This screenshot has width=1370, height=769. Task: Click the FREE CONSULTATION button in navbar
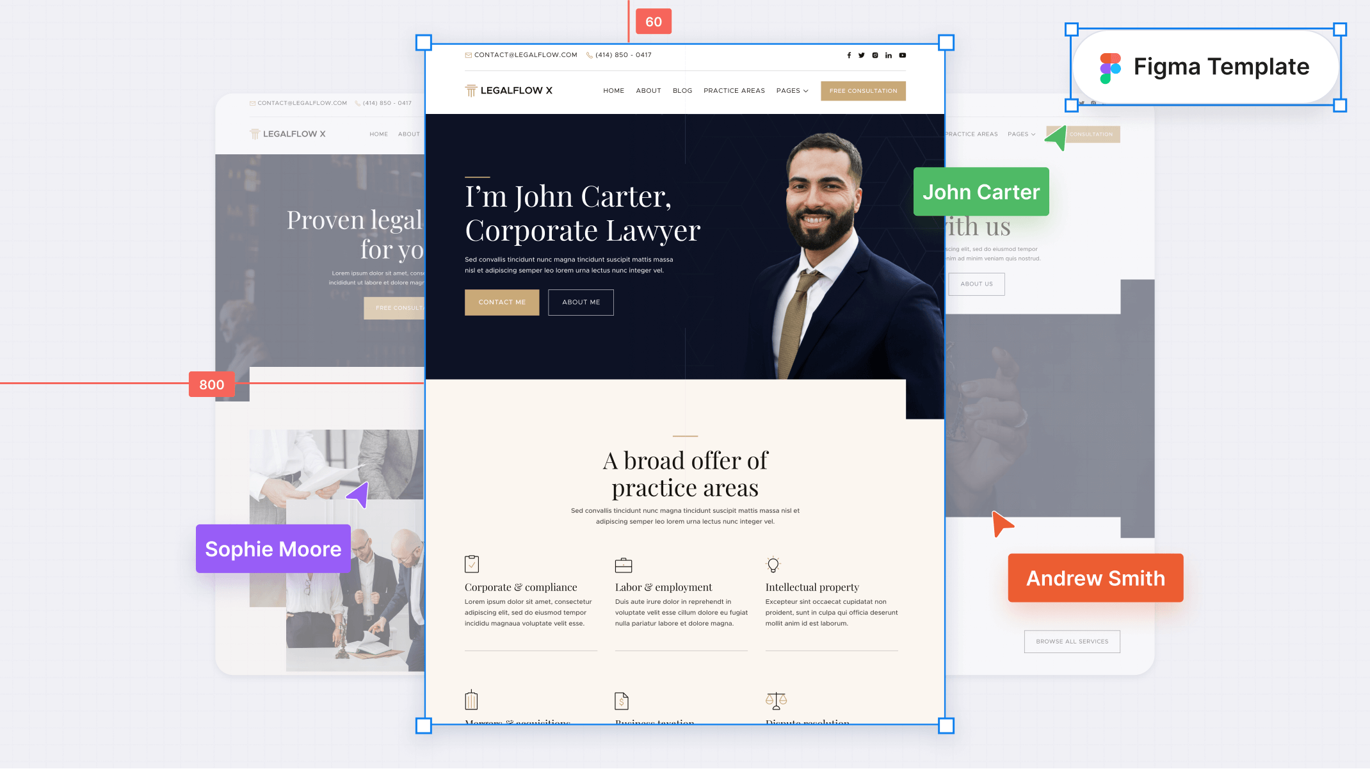(x=863, y=92)
